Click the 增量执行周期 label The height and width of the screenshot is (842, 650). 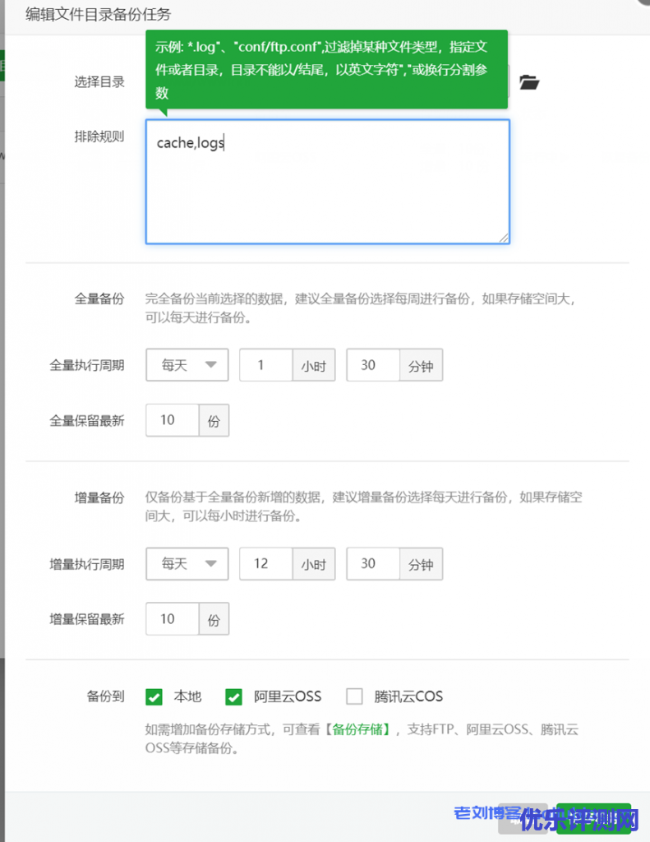pos(87,564)
